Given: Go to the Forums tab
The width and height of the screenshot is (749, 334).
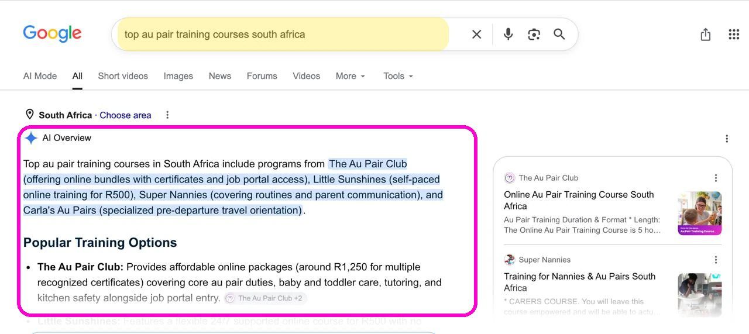Looking at the screenshot, I should tap(262, 76).
